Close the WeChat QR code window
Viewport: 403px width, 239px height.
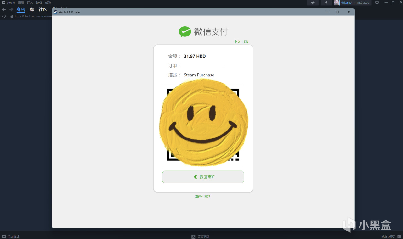(x=349, y=12)
